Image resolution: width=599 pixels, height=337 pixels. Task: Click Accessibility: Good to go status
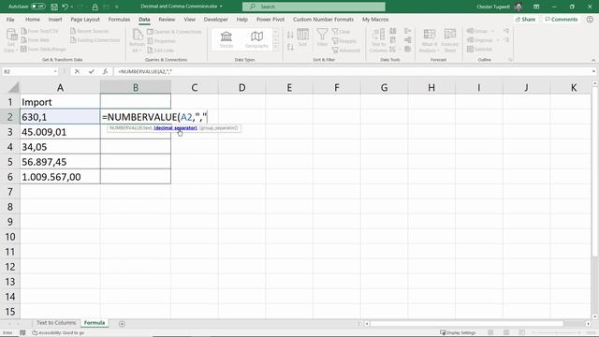click(58, 333)
